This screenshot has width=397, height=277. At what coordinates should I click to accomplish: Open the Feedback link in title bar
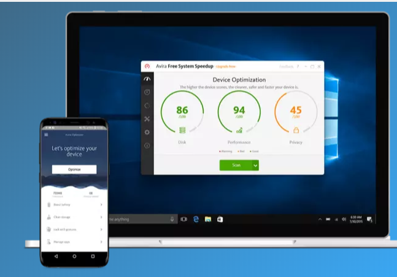click(x=286, y=66)
